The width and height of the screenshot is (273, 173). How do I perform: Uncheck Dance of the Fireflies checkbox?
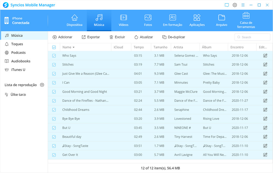[54, 101]
